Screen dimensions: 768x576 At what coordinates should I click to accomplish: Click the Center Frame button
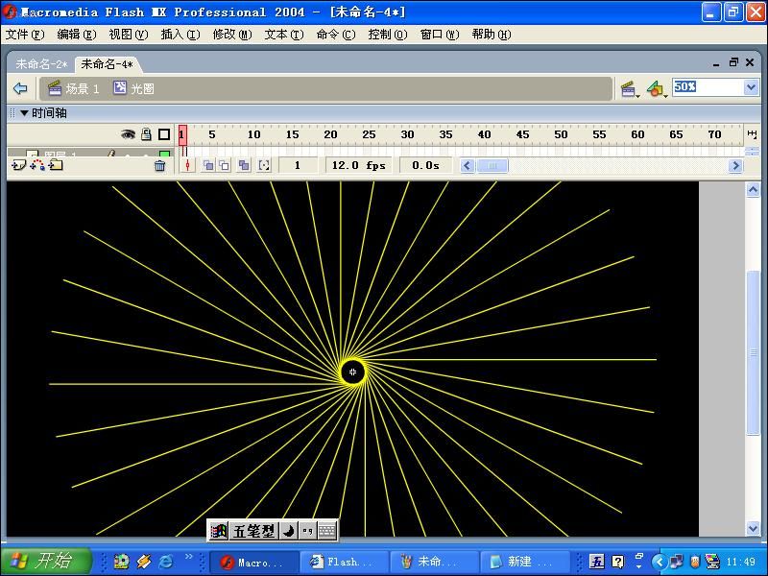pyautogui.click(x=187, y=165)
